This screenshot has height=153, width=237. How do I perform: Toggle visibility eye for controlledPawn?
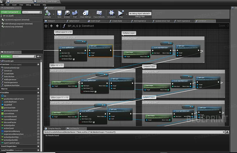[38, 102]
